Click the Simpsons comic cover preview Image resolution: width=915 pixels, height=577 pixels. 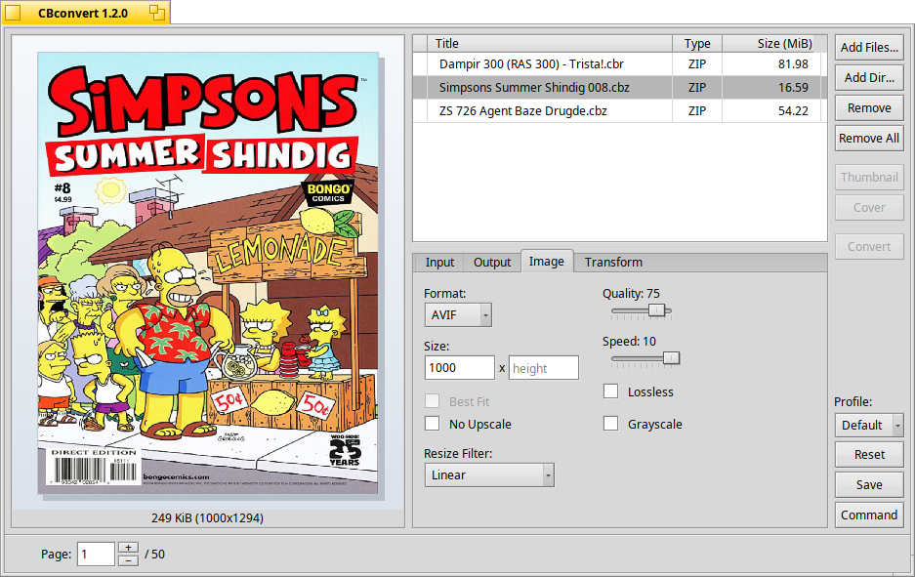point(208,273)
